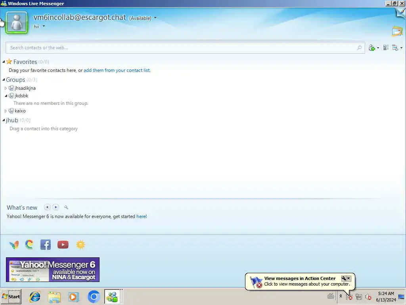Click the View messages in Action Center balloon
The image size is (406, 305).
[x=300, y=281]
